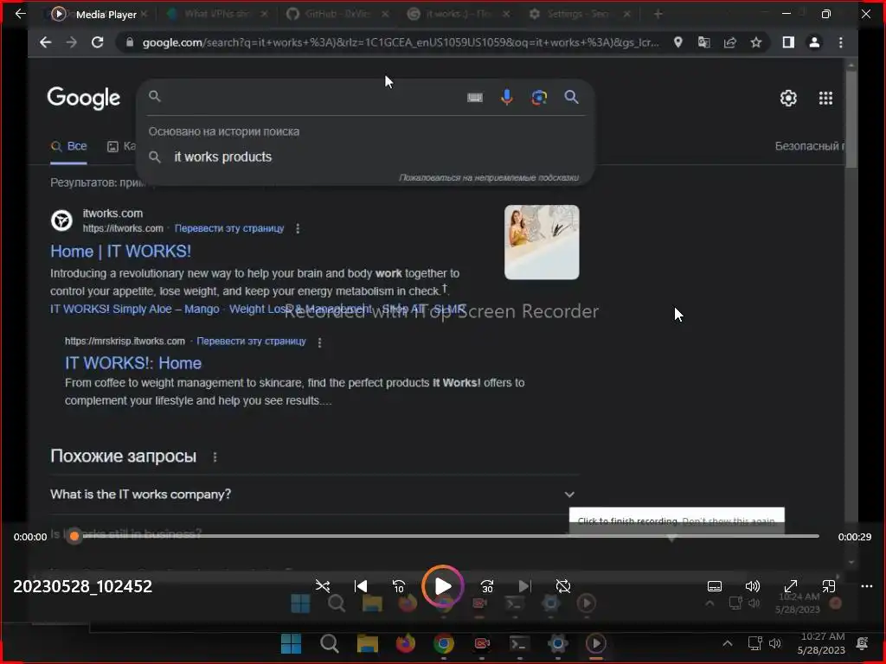This screenshot has height=664, width=886.
Task: Click the Google logo
Action: click(x=84, y=98)
